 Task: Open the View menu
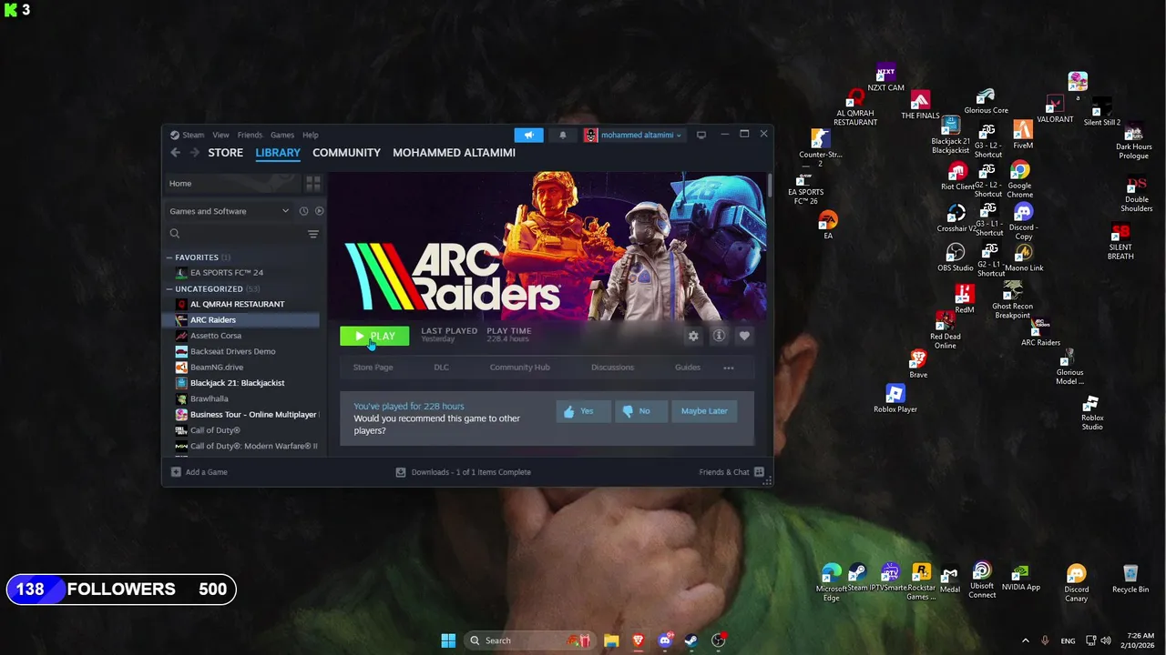point(220,135)
